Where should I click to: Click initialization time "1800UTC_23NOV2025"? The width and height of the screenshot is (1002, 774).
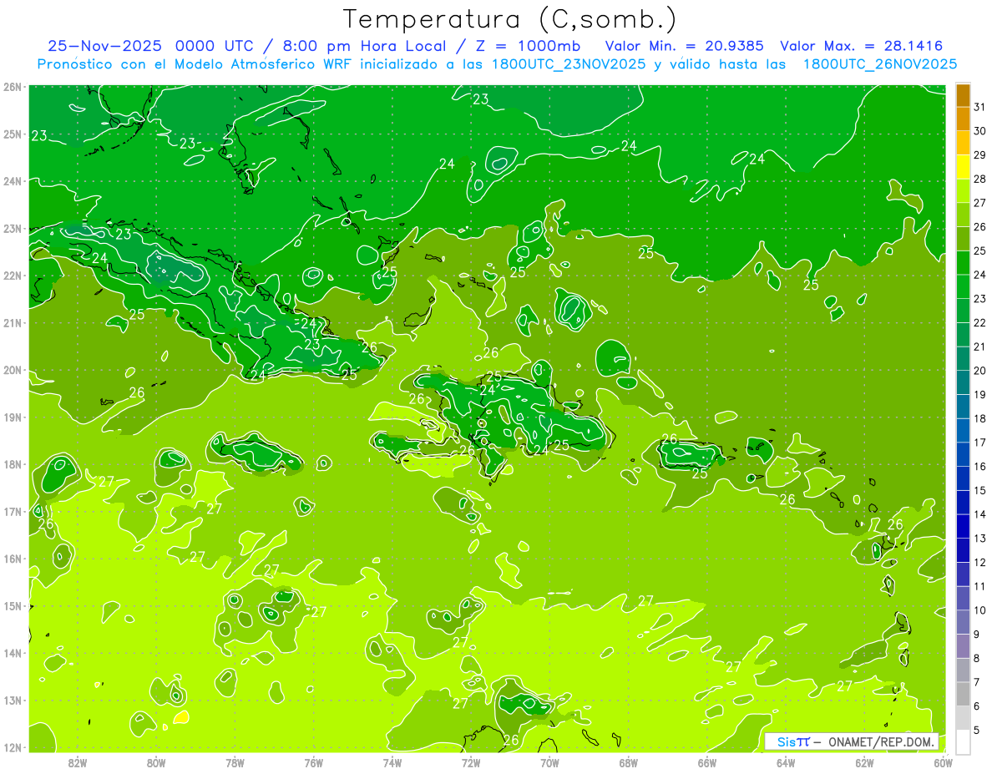click(565, 64)
